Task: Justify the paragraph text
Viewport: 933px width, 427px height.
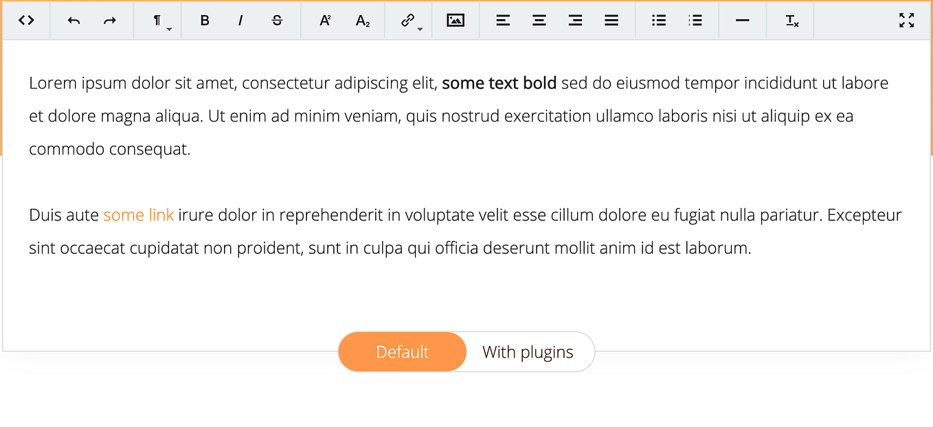Action: [x=611, y=20]
